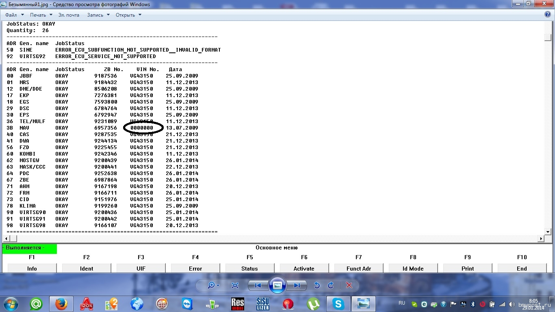The image size is (555, 312).
Task: Launch Firefox from the taskbar
Action: [61, 304]
